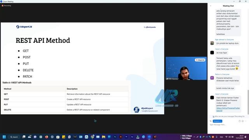Image resolution: width=249 pixels, height=140 pixels.
Task: Click the 'REST API Method' slide title
Action: (x=43, y=40)
